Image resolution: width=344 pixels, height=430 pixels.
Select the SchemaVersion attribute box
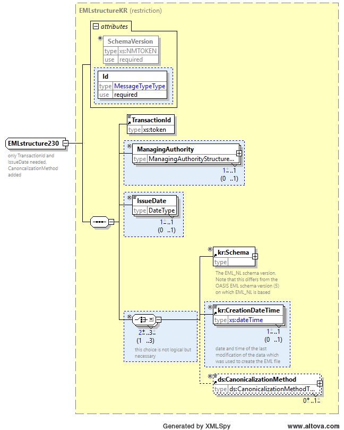click(131, 50)
